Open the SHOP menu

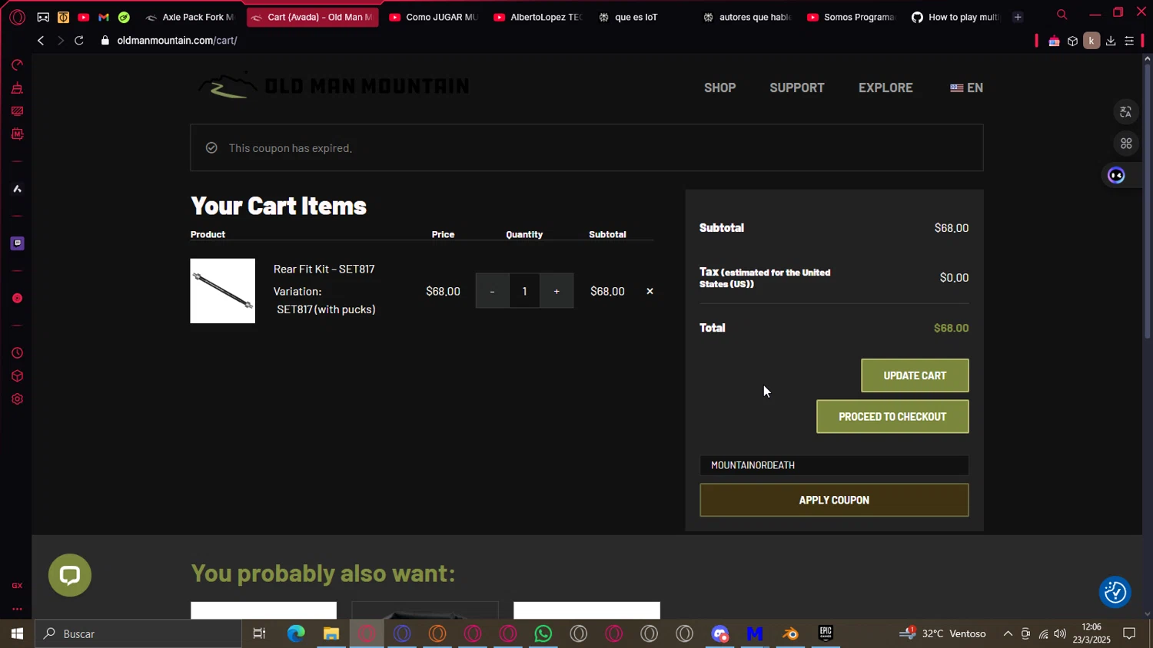click(x=720, y=88)
